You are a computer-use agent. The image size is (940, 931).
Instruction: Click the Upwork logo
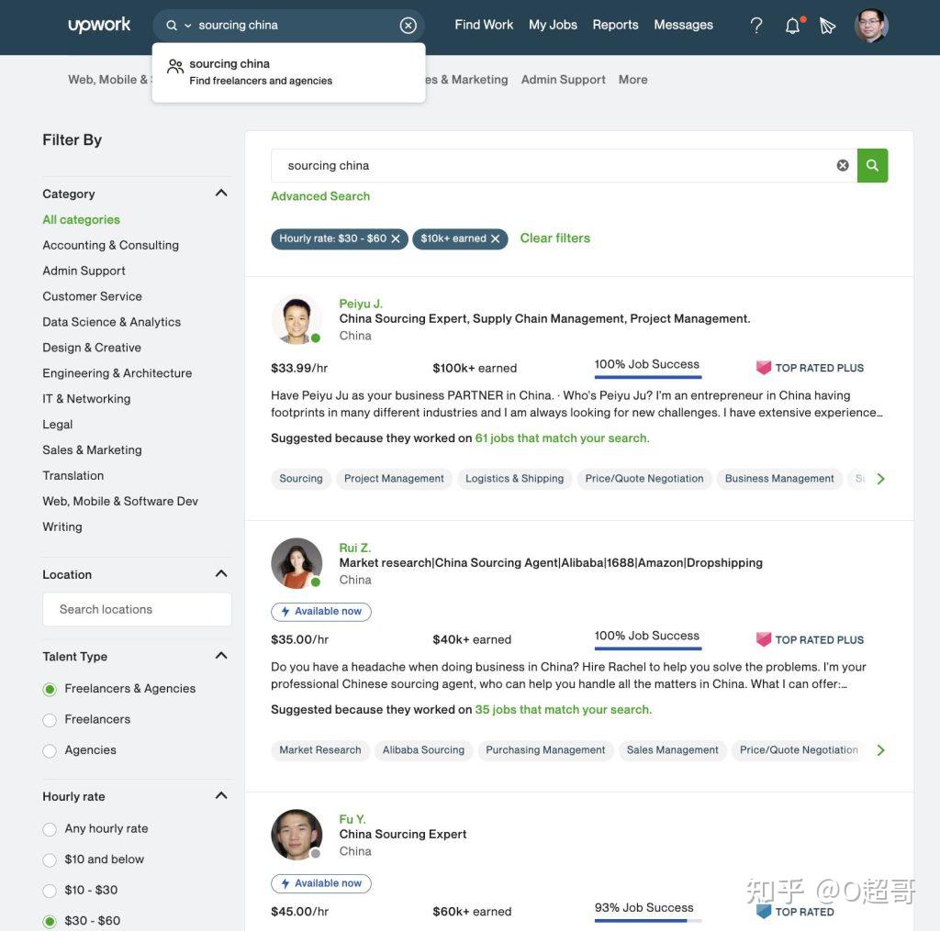(x=98, y=25)
